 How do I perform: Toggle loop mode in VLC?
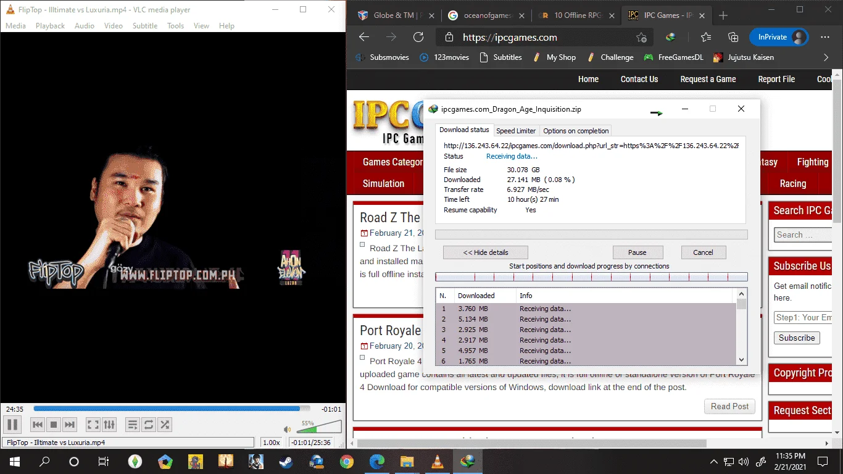149,425
